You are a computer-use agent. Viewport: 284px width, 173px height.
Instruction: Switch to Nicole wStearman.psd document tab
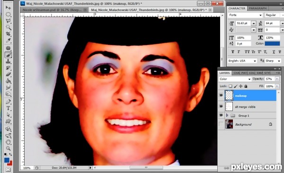point(54,10)
